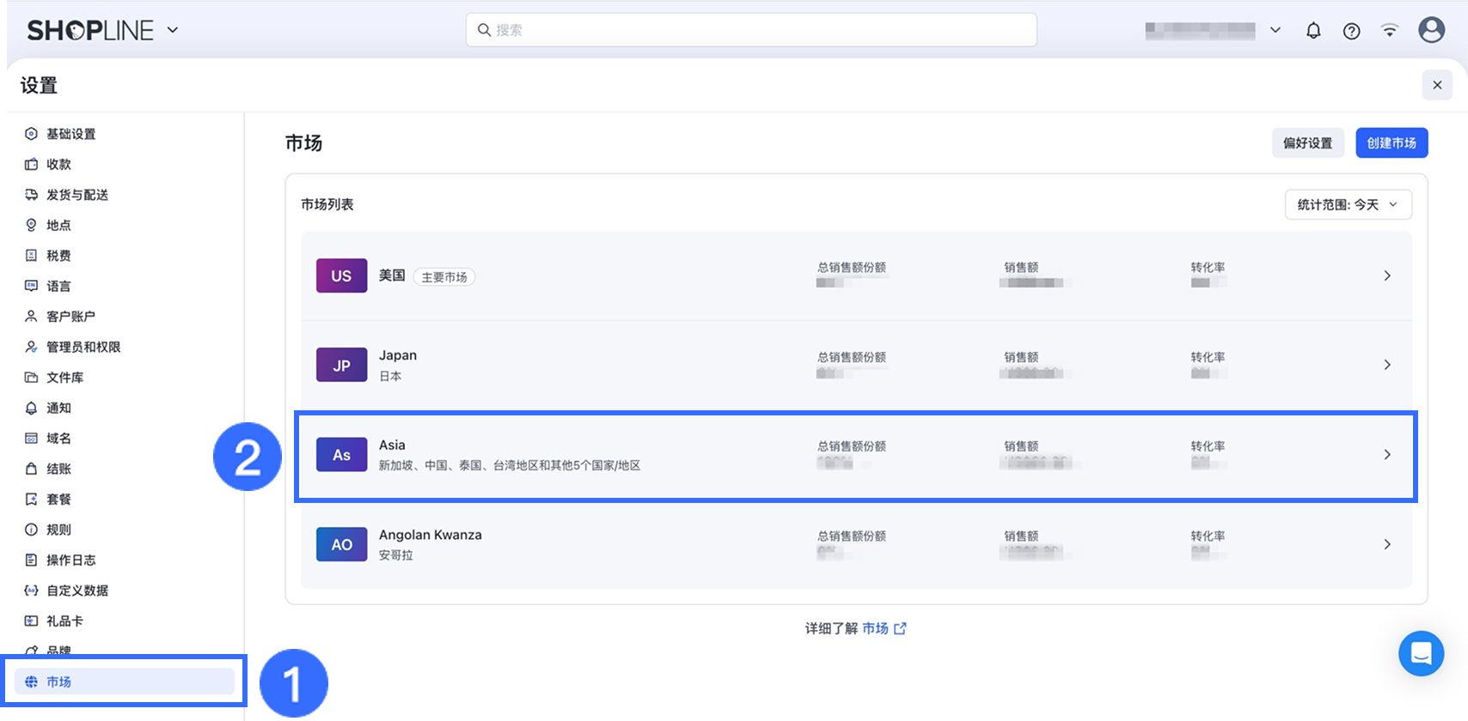Open the user profile avatar
This screenshot has height=721, width=1468.
[x=1431, y=30]
